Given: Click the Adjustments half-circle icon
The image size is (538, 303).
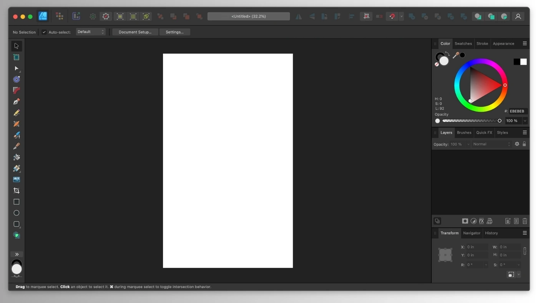Looking at the screenshot, I should pyautogui.click(x=473, y=221).
